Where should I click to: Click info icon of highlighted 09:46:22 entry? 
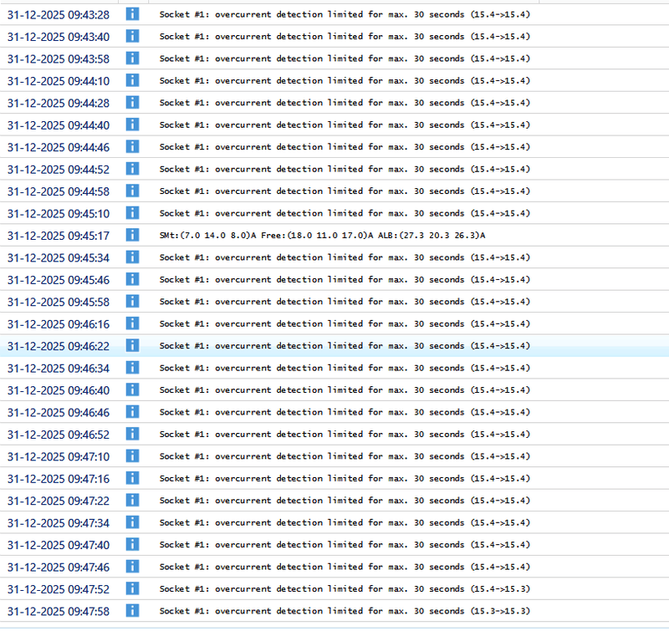[x=132, y=346]
